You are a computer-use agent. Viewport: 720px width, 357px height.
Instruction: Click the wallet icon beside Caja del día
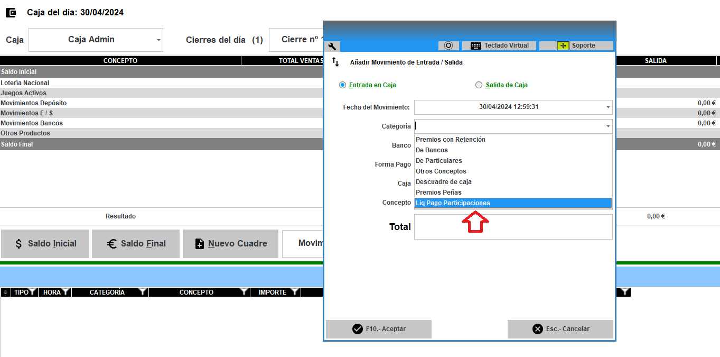11,13
